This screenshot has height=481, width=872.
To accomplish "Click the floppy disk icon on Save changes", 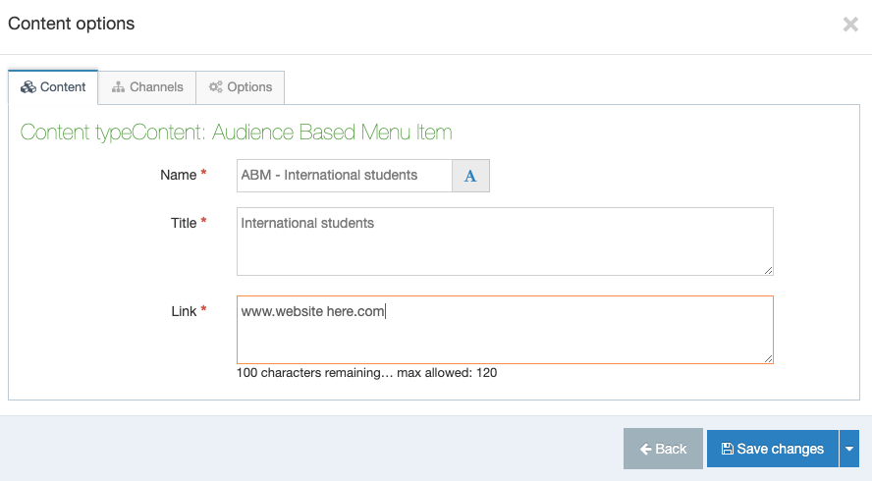I will [x=727, y=449].
